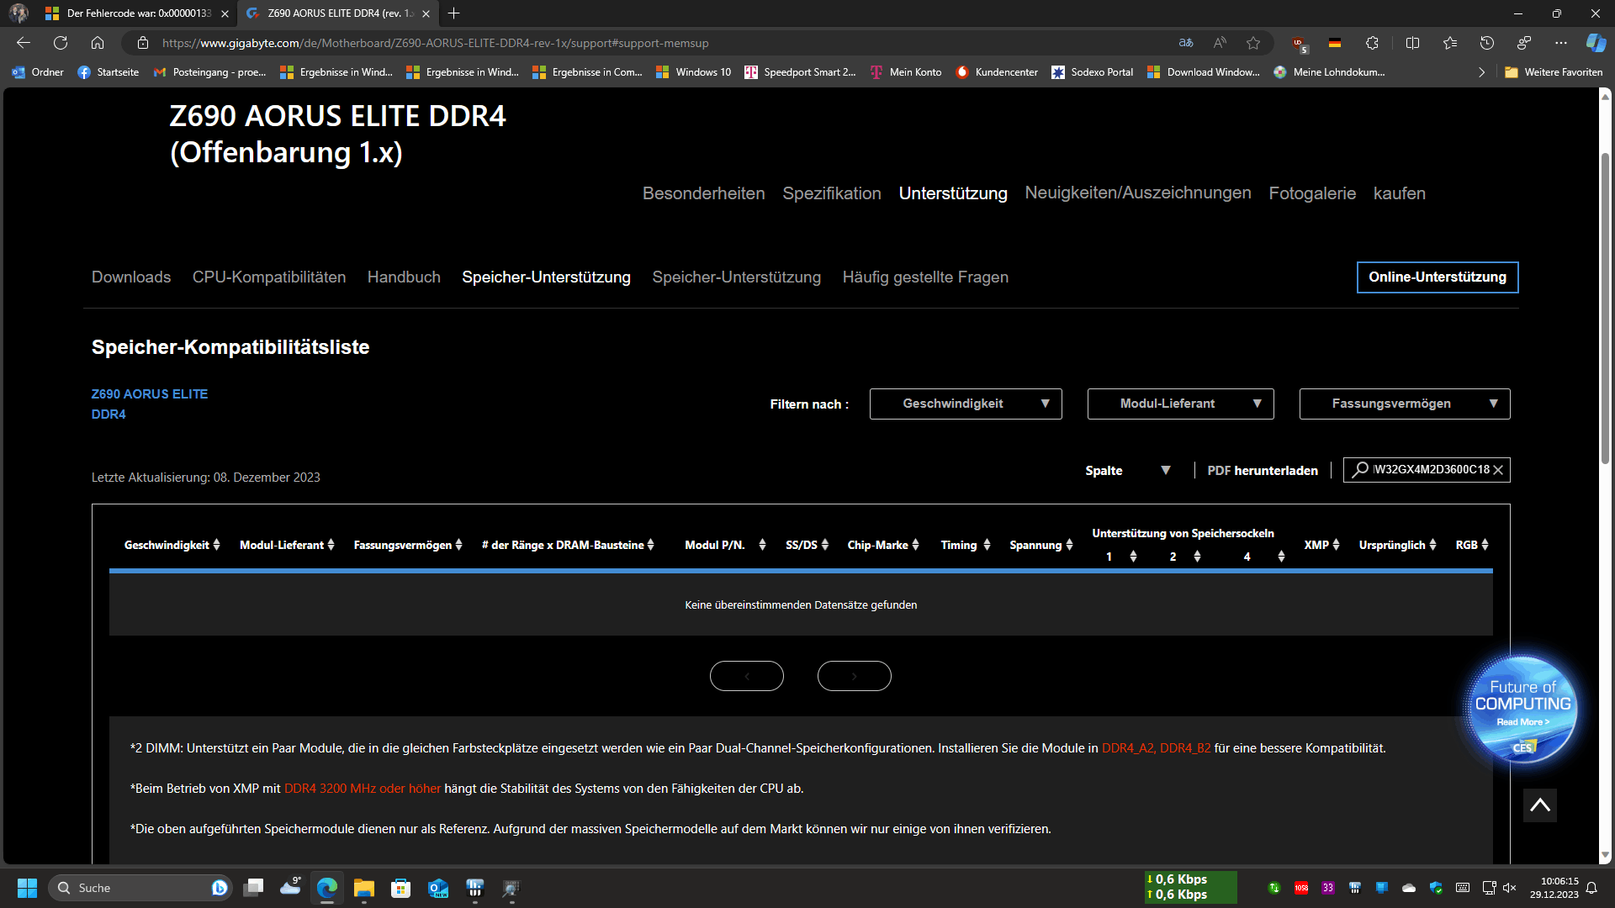Screen dimensions: 1615x908
Task: Switch to the Downloads support tab
Action: point(131,277)
